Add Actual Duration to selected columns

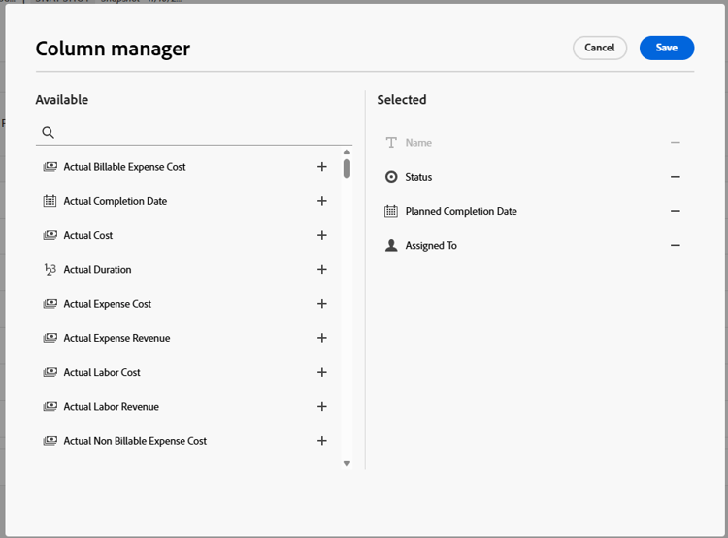(322, 270)
